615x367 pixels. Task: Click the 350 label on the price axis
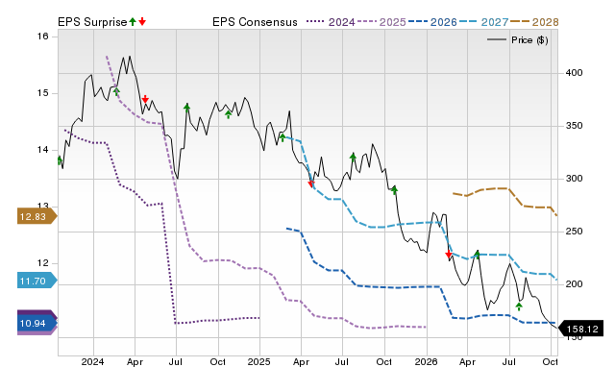coord(575,126)
